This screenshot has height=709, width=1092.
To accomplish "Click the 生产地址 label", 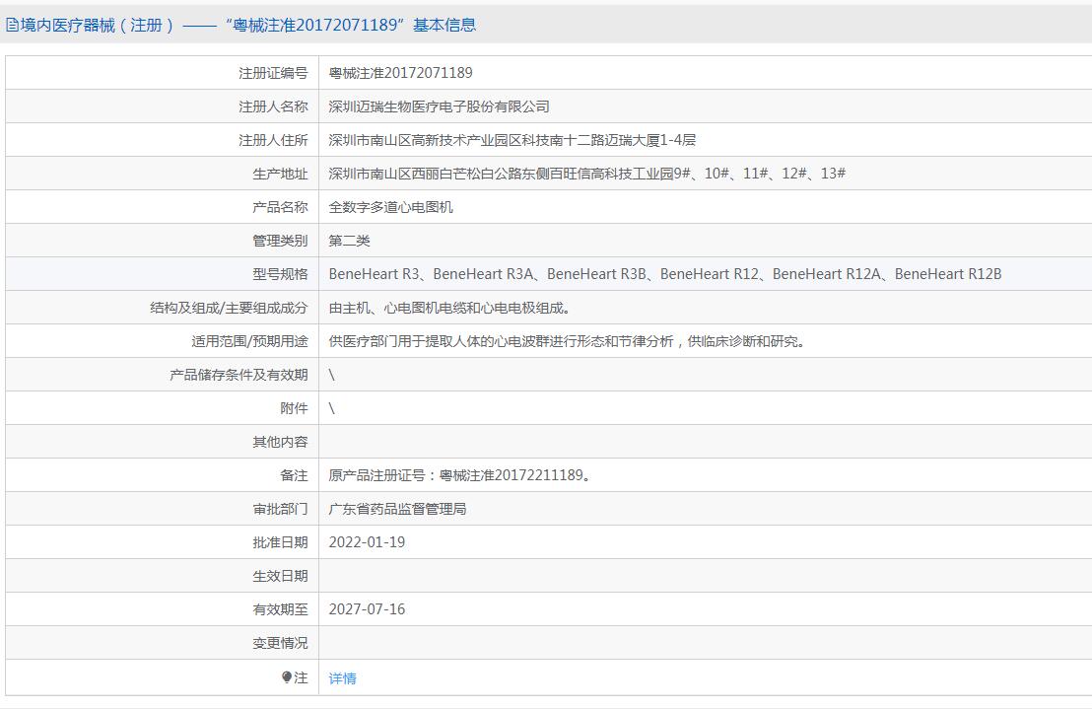I will tap(280, 174).
